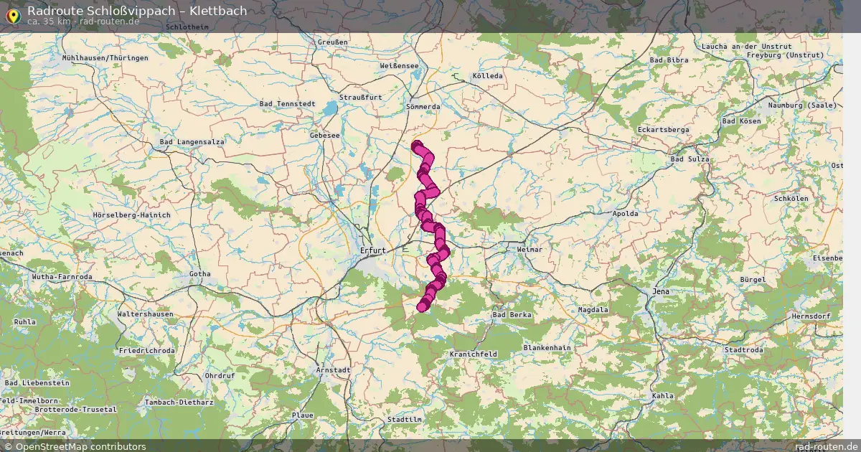Viewport: 861px width, 452px height.
Task: Click the Eckartsberga label
Action: click(x=663, y=129)
